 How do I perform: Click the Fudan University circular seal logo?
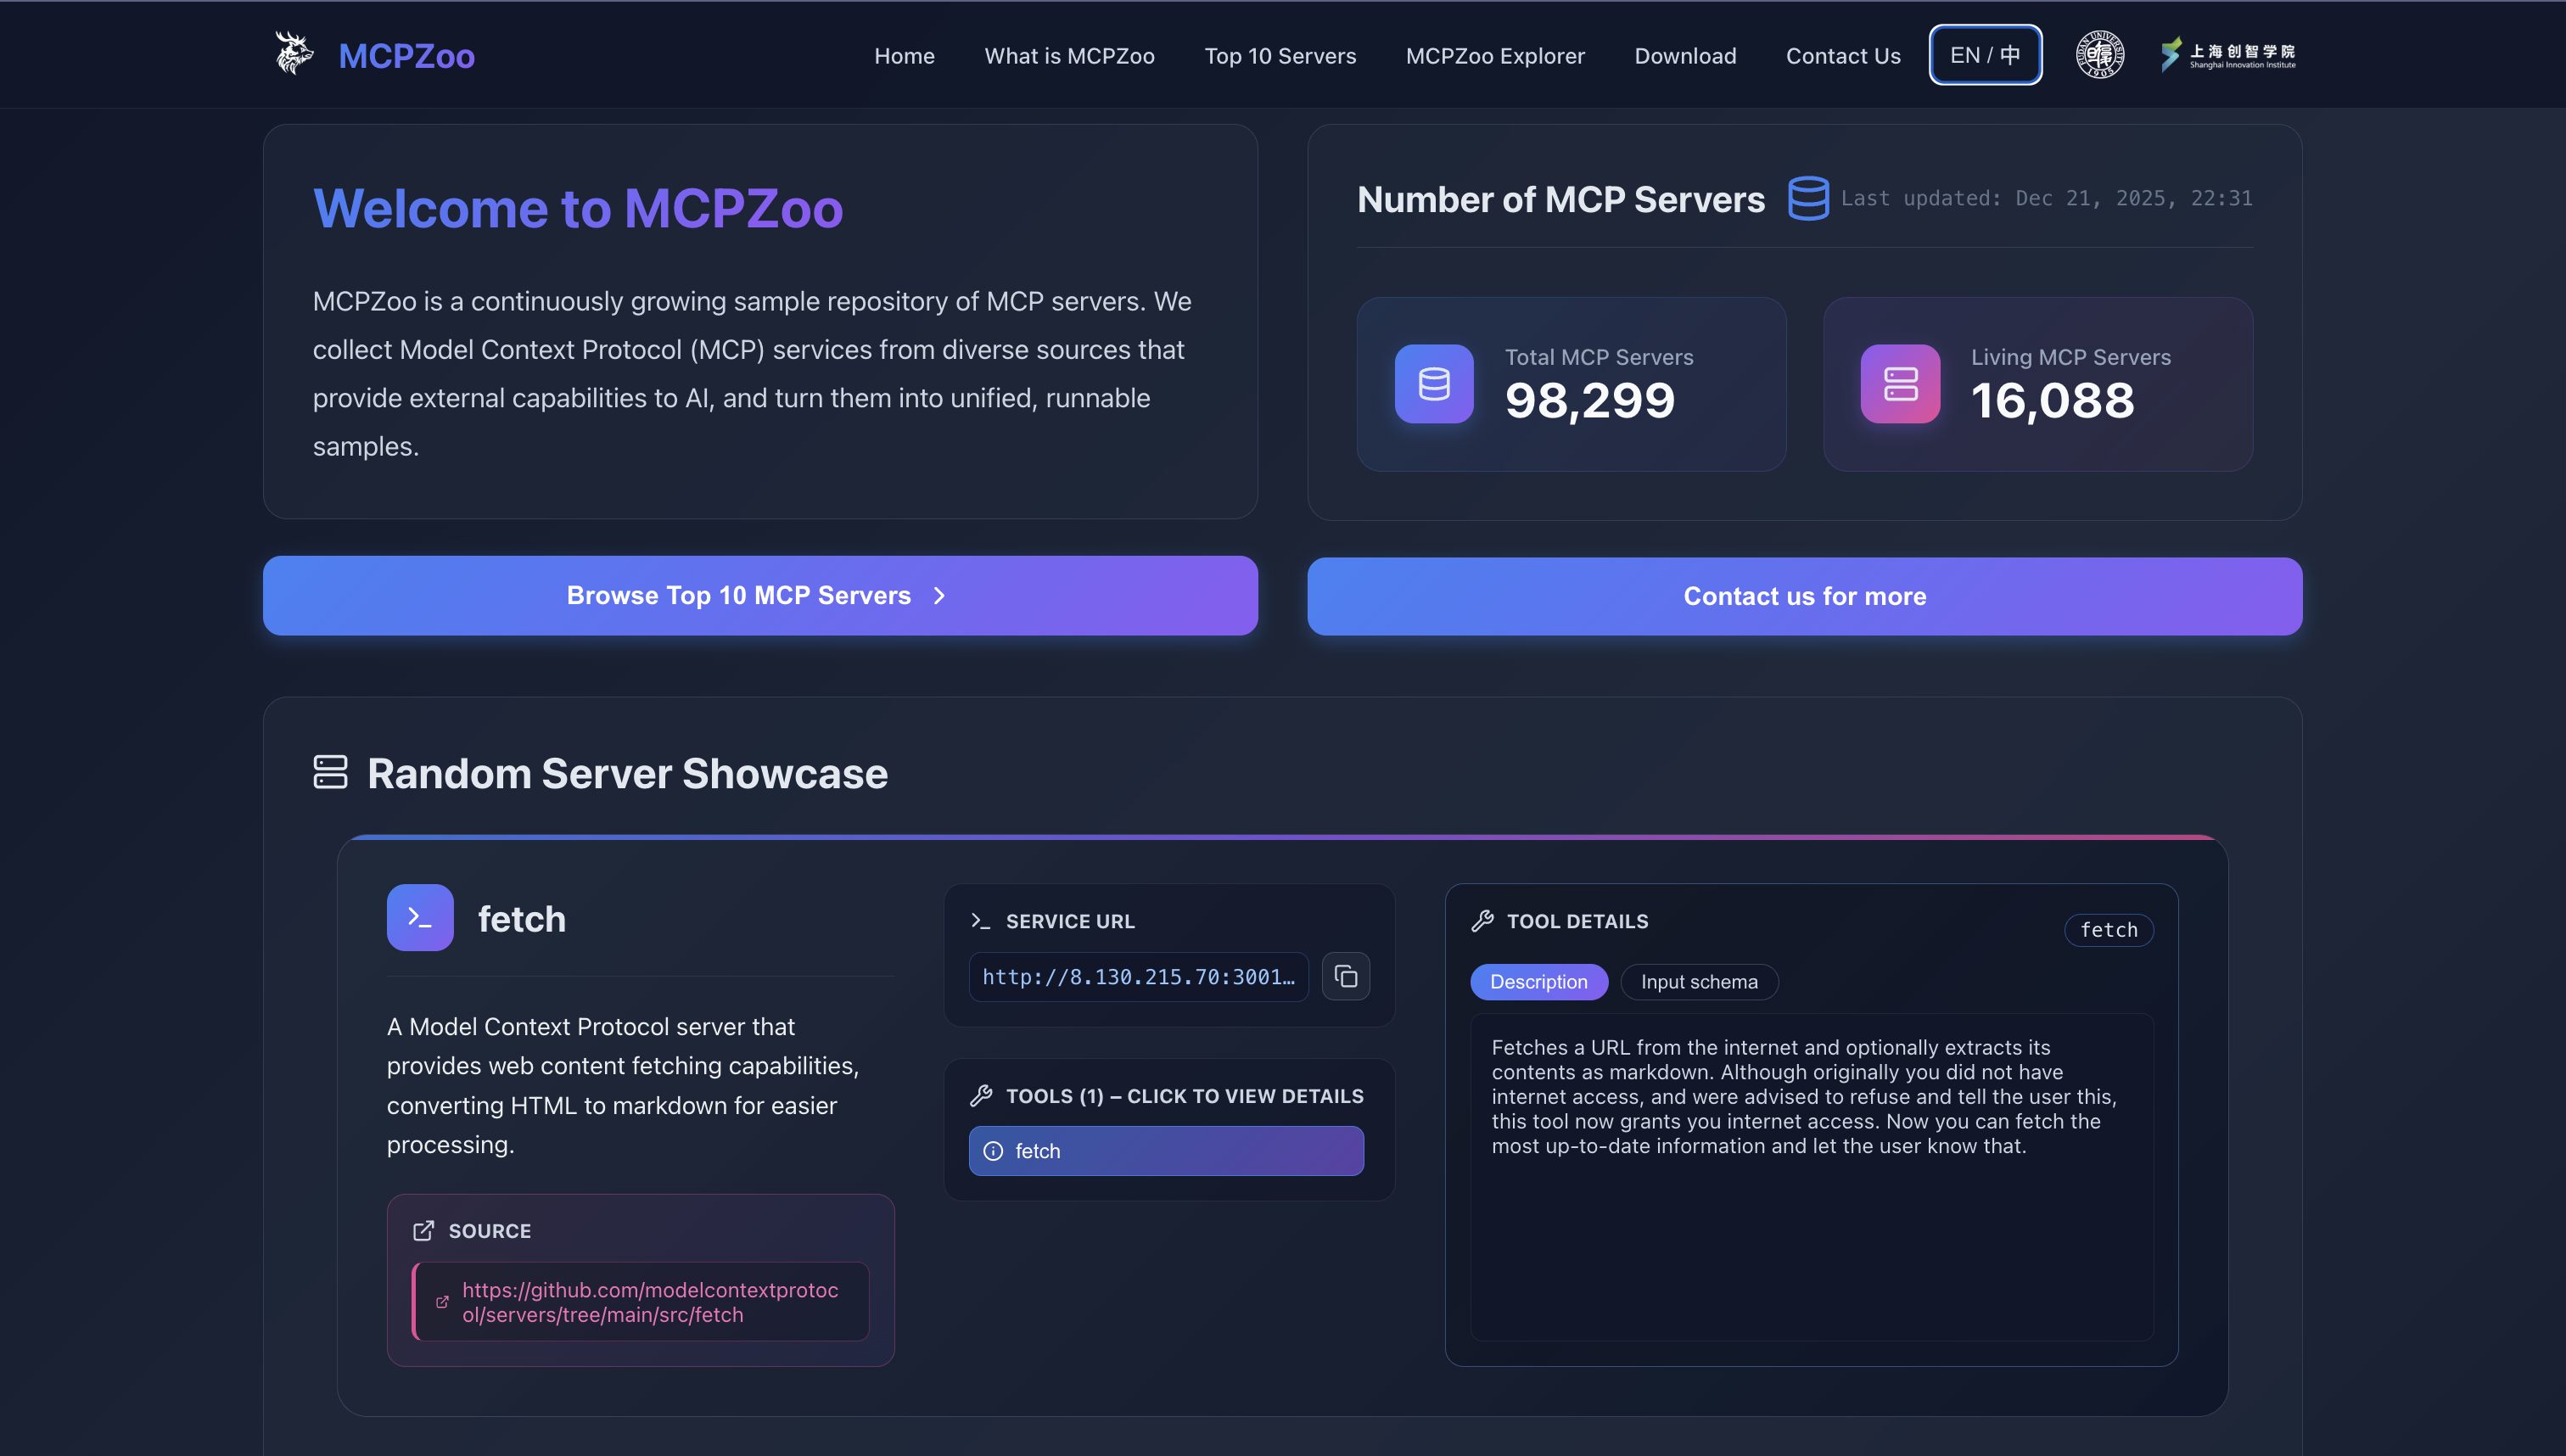pos(2099,55)
